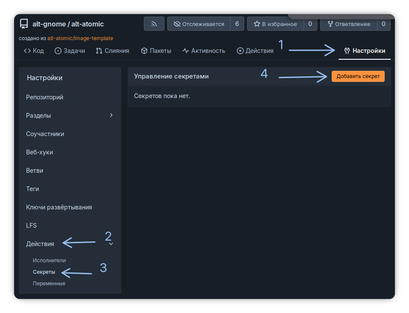Fork the repository using Ответвление
The height and width of the screenshot is (313, 409).
348,24
